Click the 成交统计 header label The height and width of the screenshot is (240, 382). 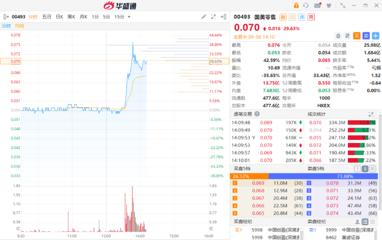click(316, 114)
